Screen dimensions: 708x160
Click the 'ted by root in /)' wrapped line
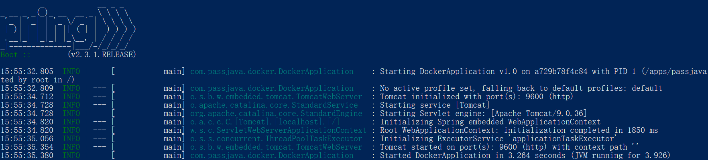tap(37, 80)
